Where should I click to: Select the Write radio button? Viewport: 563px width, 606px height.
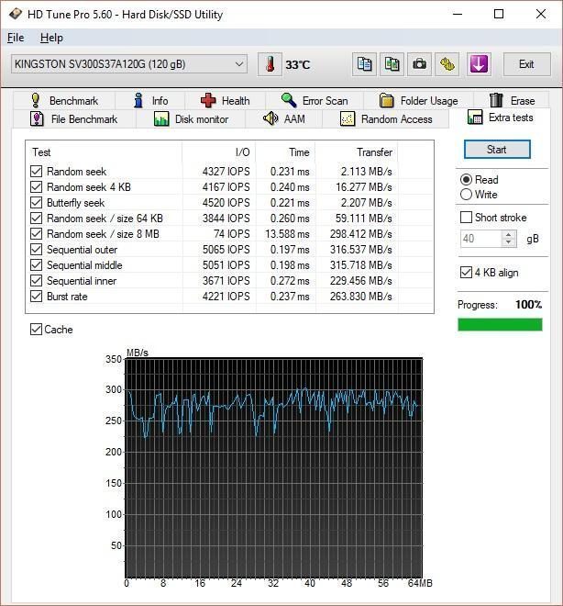(466, 195)
